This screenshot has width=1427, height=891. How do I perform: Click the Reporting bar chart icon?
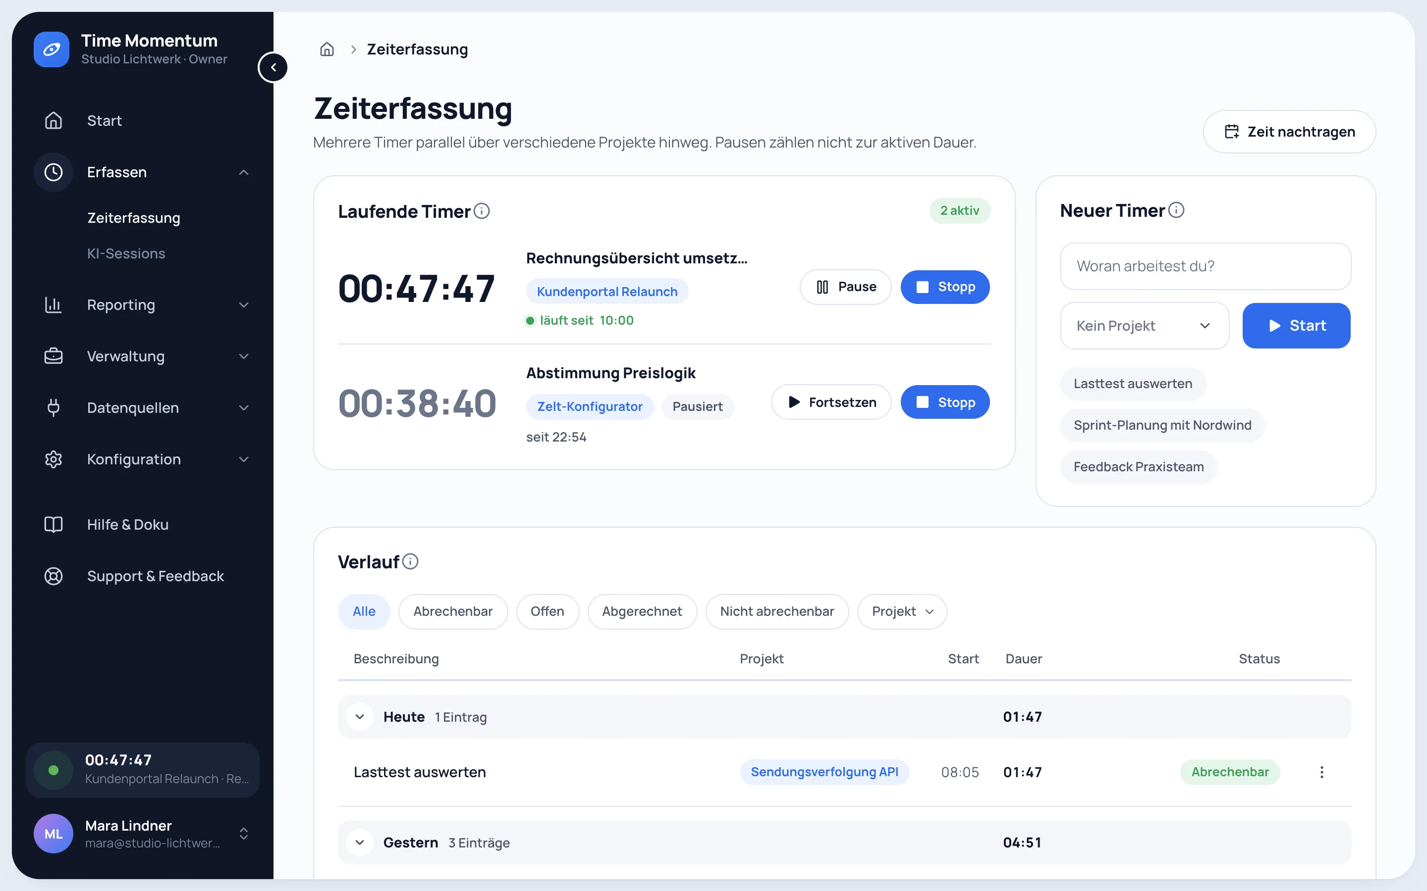coord(54,304)
